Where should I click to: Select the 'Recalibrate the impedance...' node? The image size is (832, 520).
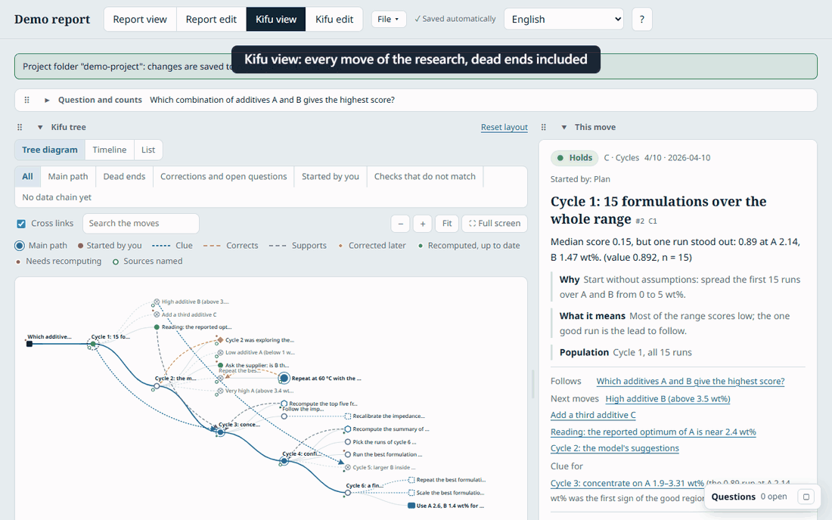pyautogui.click(x=348, y=416)
